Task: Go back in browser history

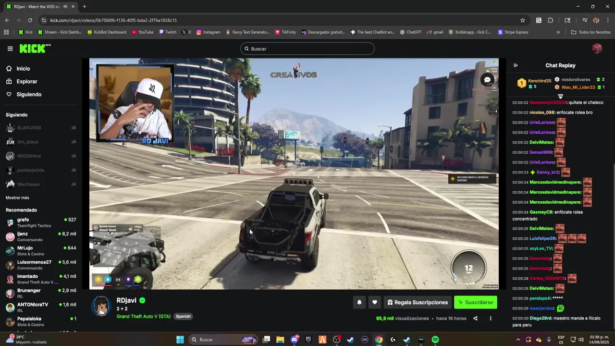Action: point(7,20)
